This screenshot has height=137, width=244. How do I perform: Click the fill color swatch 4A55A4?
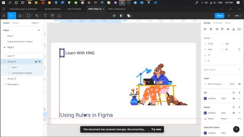[205, 99]
